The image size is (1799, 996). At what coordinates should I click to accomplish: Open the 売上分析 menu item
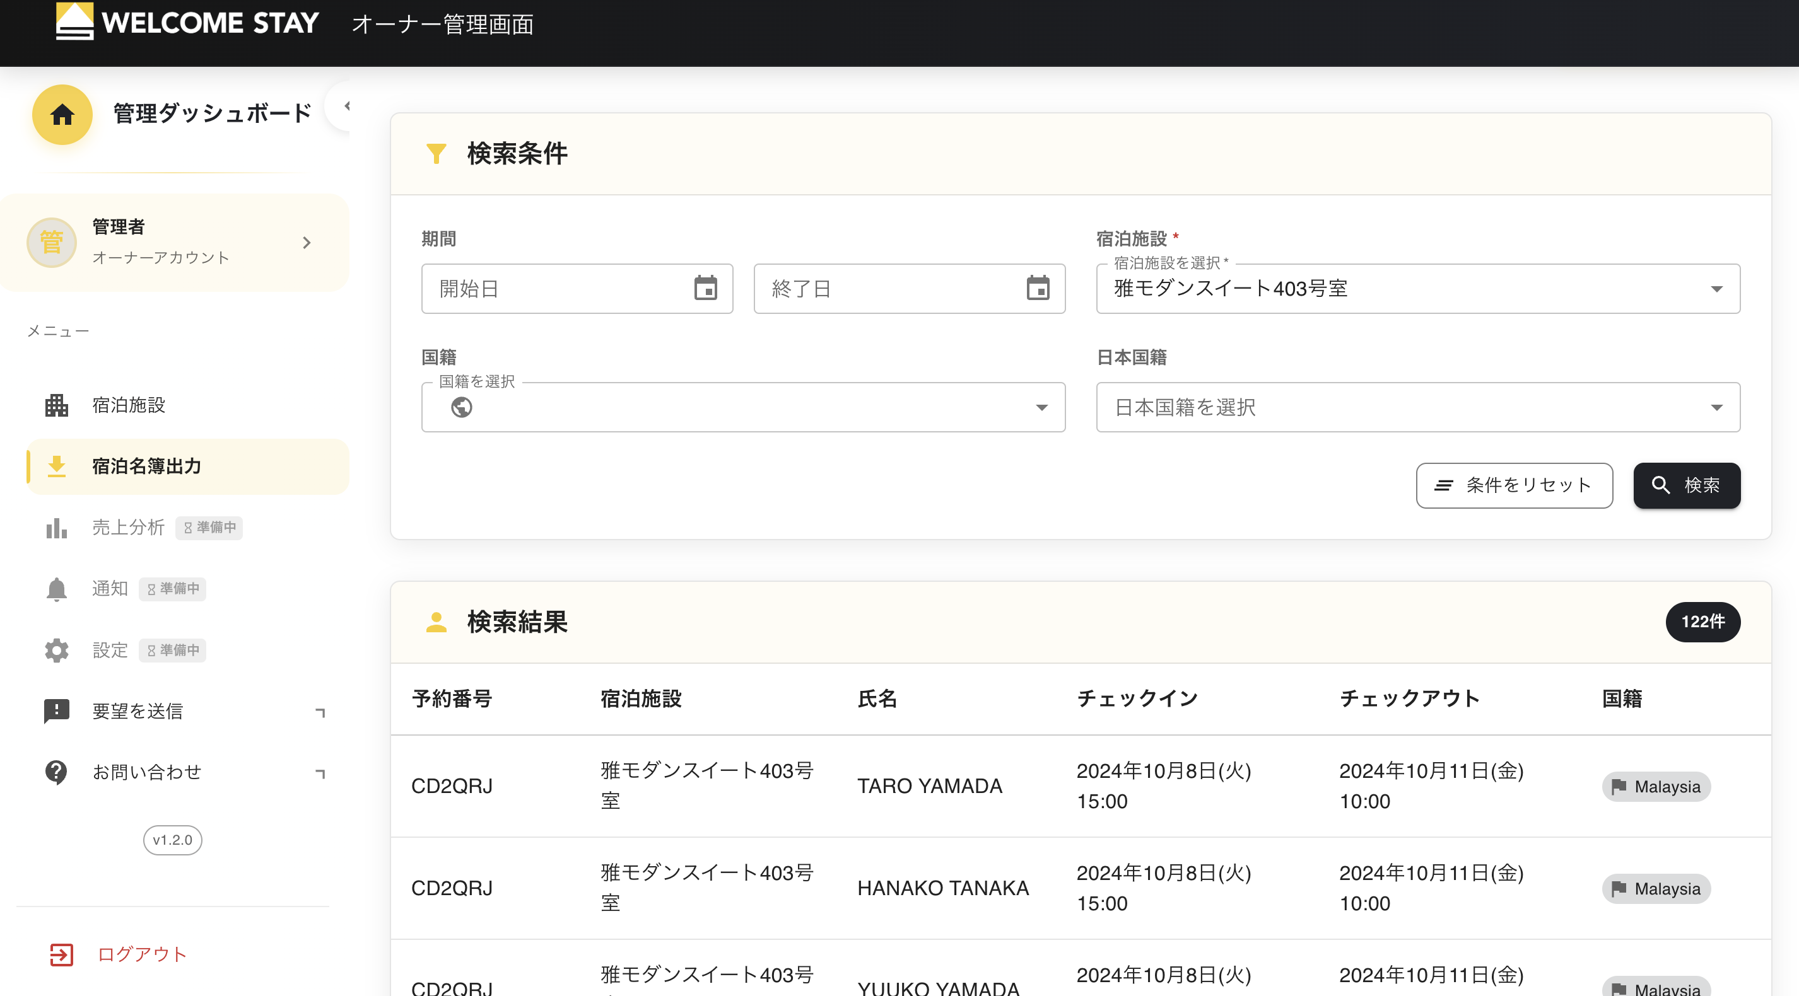pos(129,527)
